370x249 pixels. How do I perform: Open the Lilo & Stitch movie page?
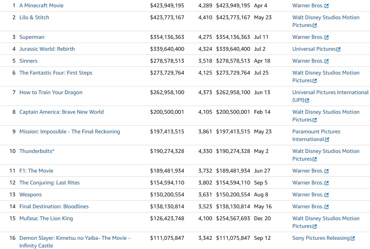(34, 17)
